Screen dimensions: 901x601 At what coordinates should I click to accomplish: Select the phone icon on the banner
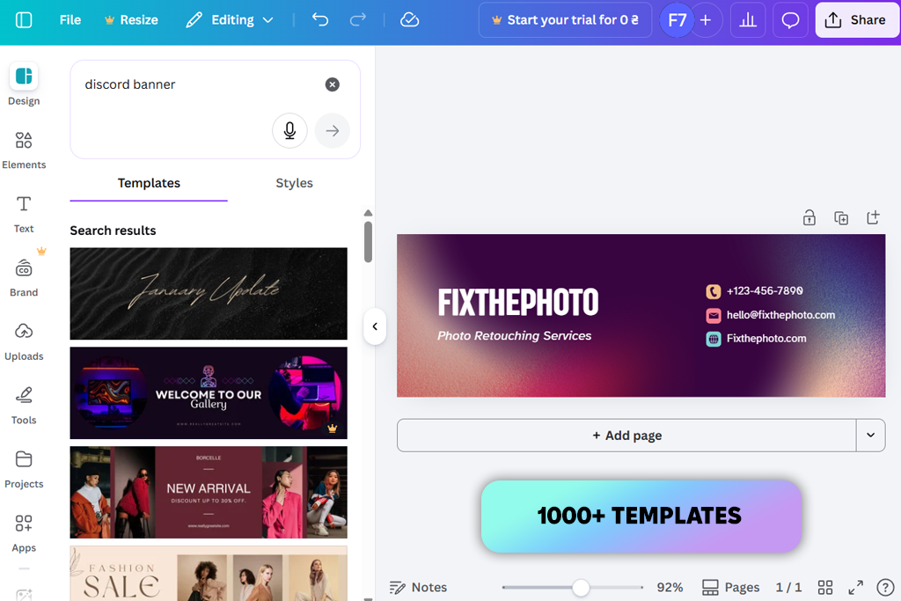point(713,291)
